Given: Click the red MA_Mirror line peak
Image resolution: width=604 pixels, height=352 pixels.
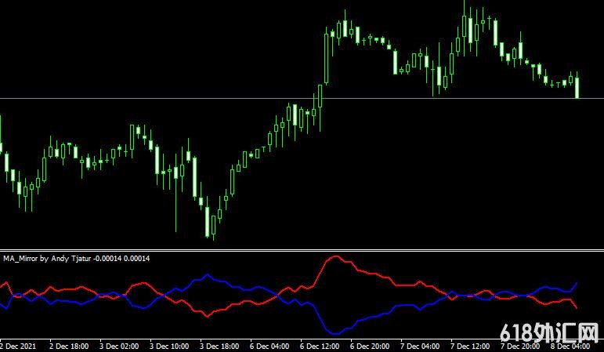Looking at the screenshot, I should pos(335,256).
